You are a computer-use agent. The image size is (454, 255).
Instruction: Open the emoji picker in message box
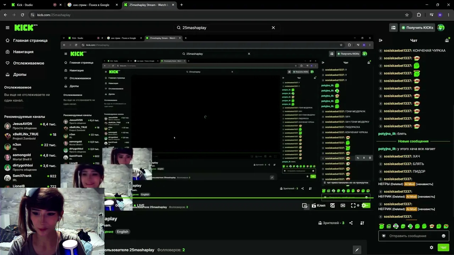click(x=443, y=236)
